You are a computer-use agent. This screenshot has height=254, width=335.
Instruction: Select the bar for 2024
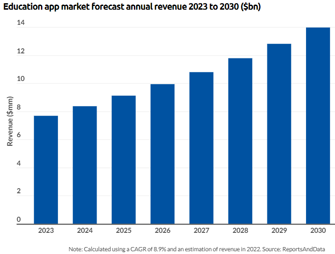coord(85,165)
